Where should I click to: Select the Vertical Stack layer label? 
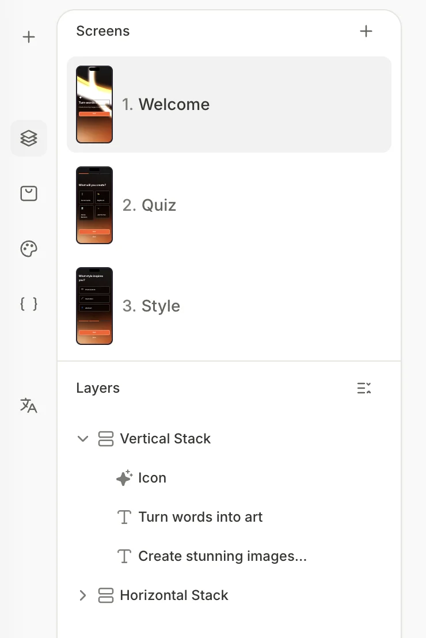pyautogui.click(x=165, y=439)
